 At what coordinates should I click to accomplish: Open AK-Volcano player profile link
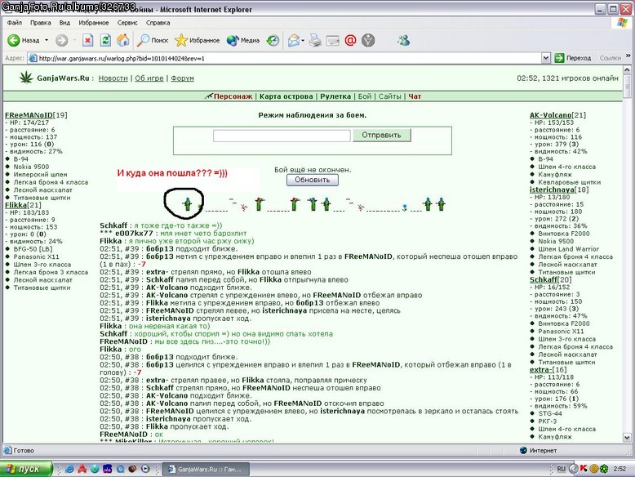tap(550, 115)
